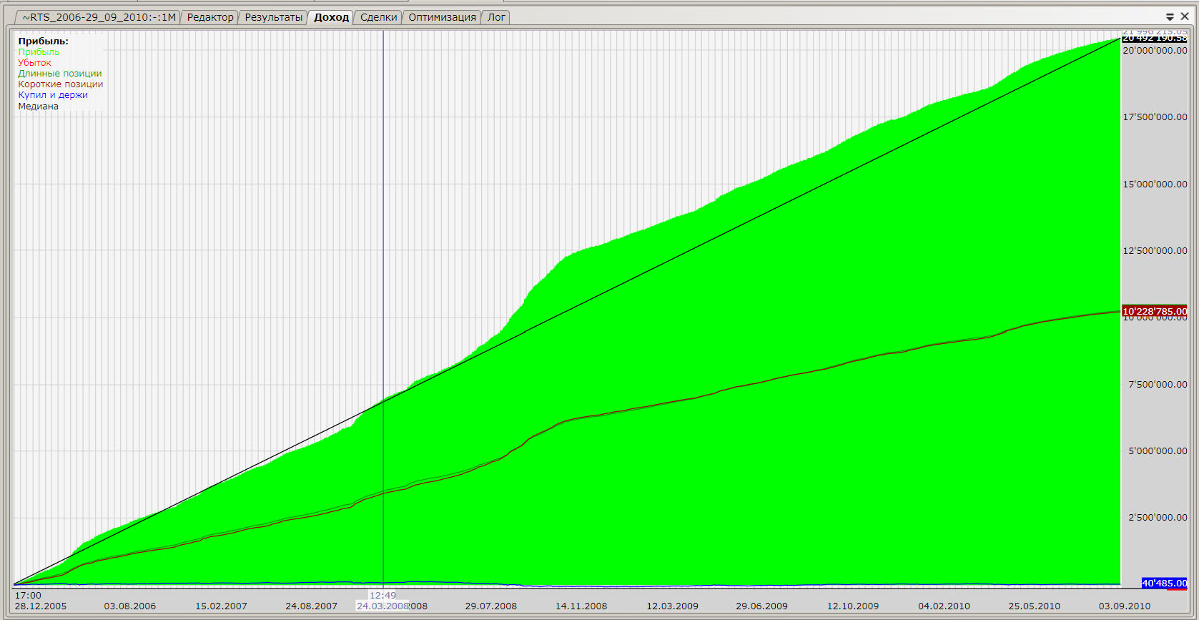Click the Медиана legend entry

[39, 107]
